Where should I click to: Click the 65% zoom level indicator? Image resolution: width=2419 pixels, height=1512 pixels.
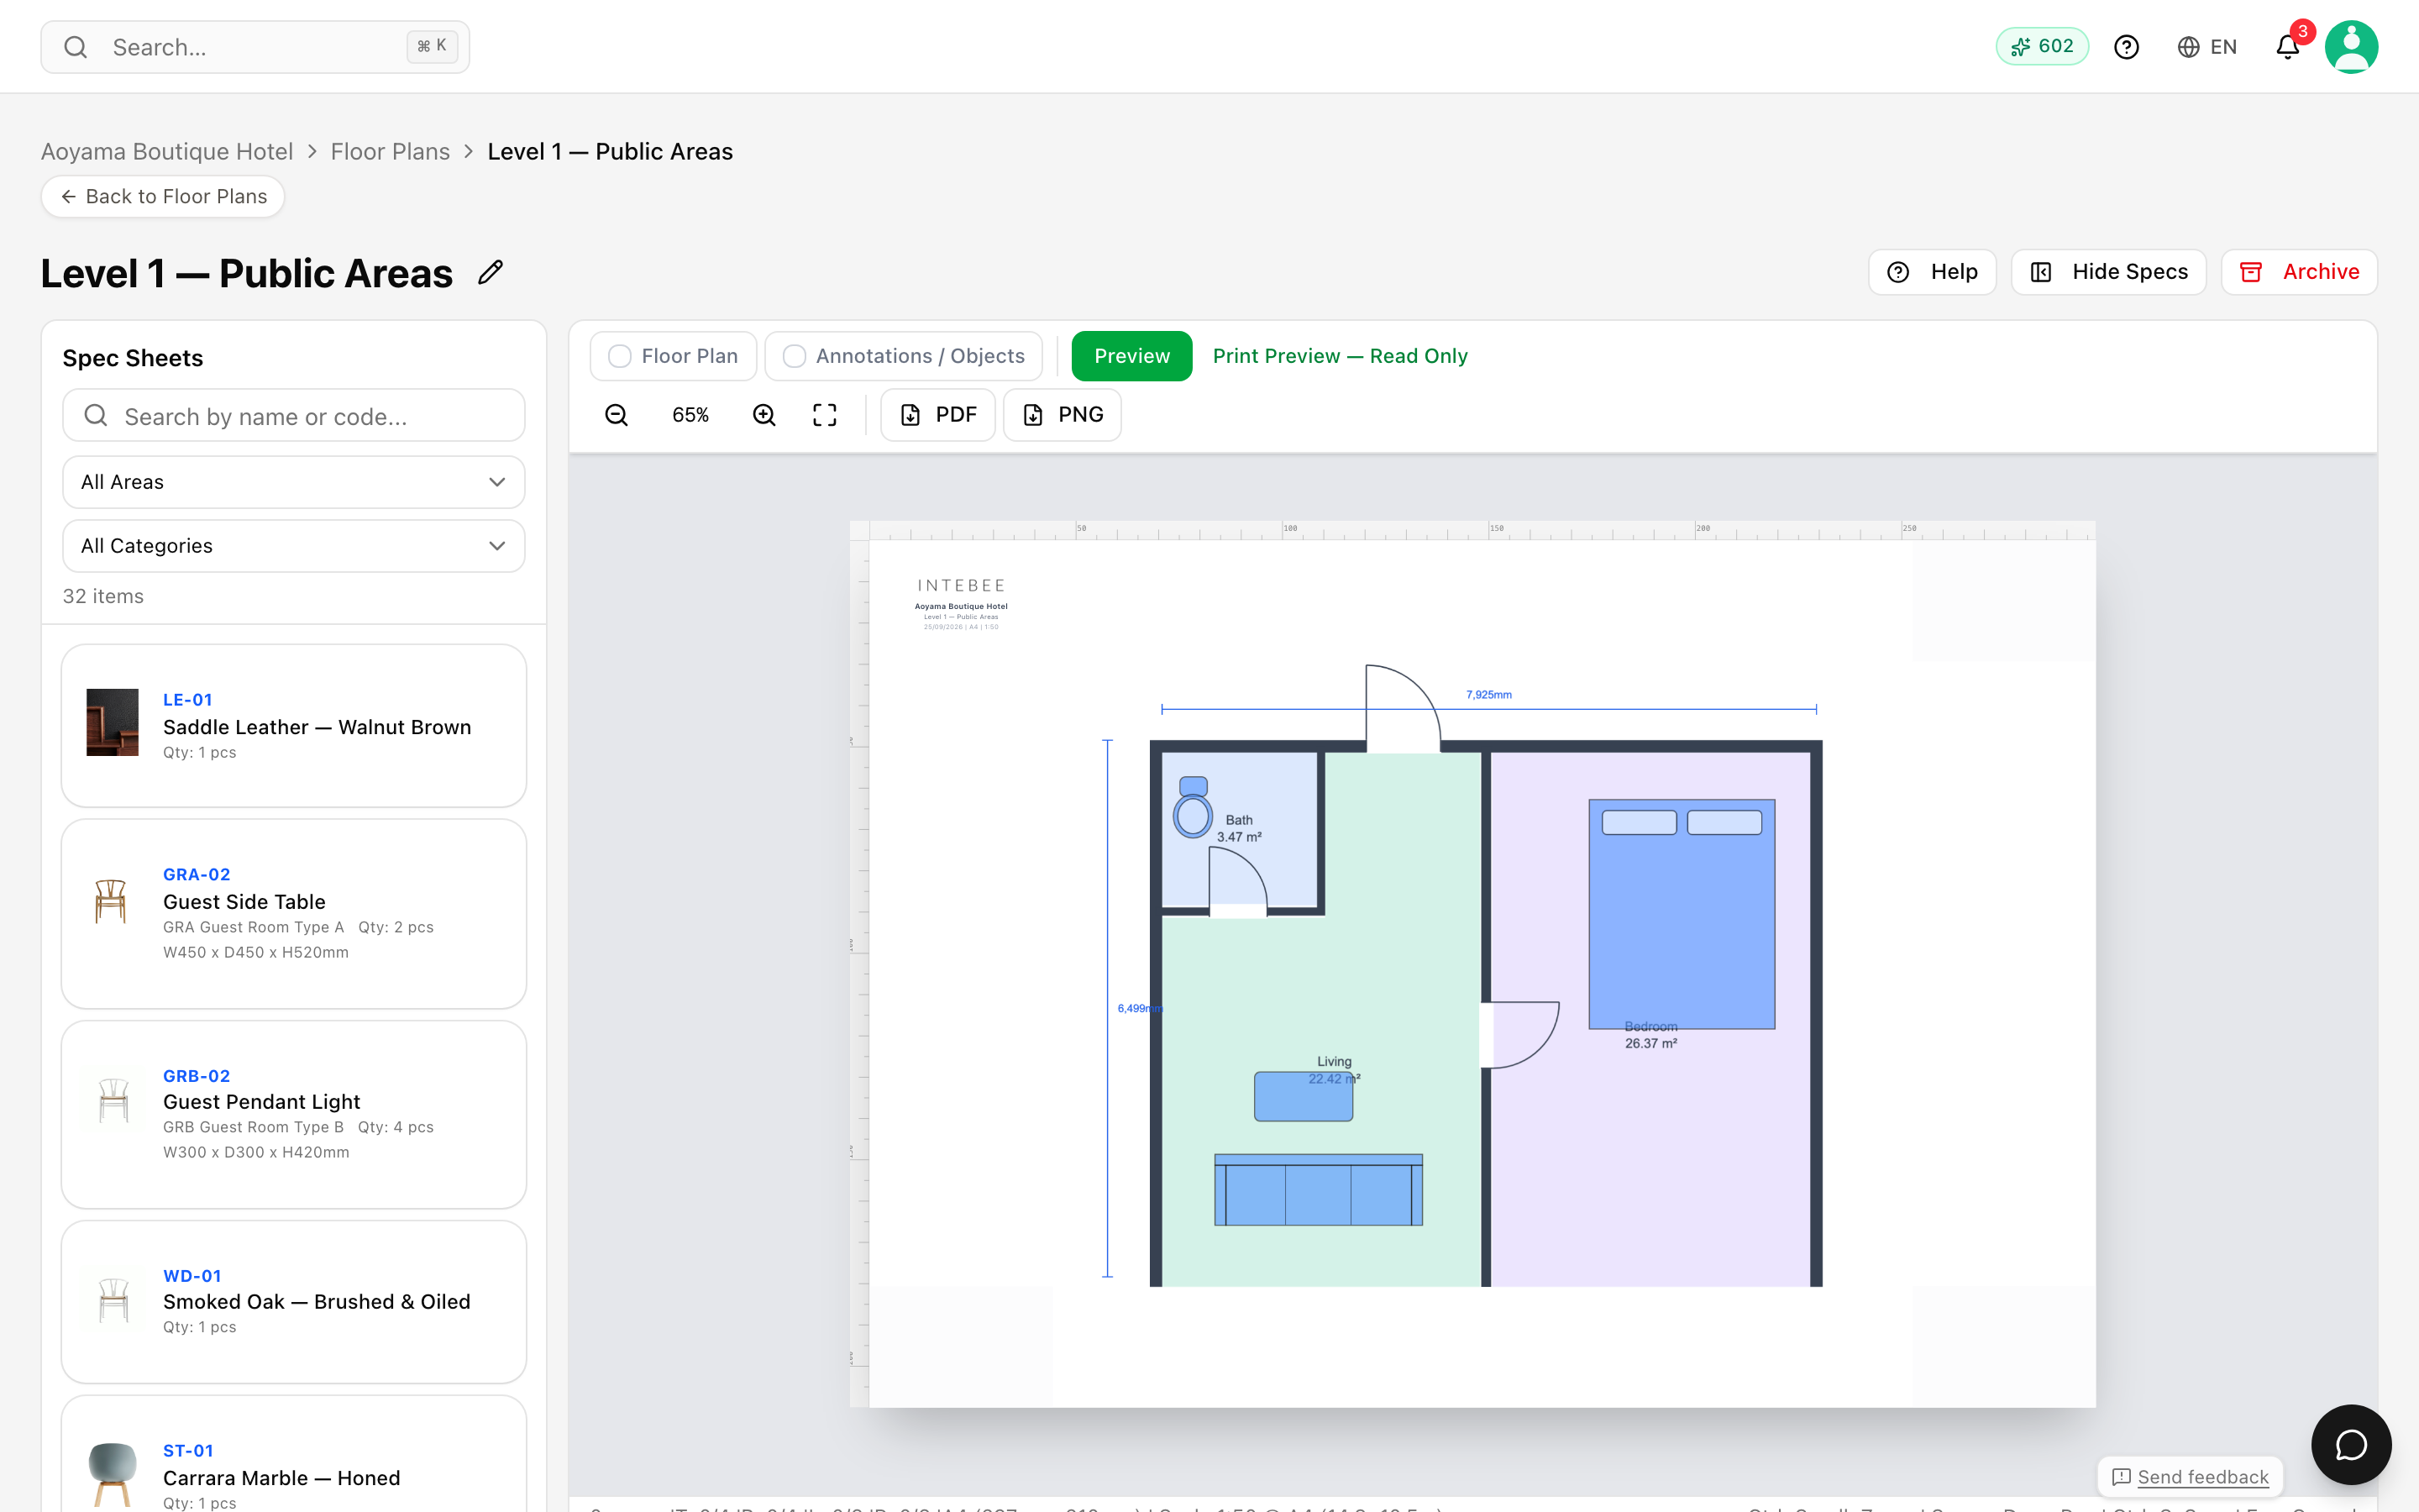[690, 415]
